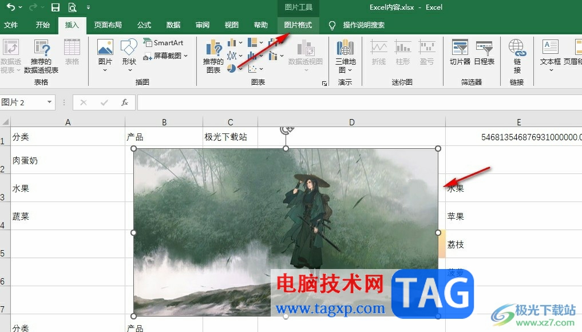This screenshot has height=332, width=582.
Task: Select column D header
Action: click(351, 122)
